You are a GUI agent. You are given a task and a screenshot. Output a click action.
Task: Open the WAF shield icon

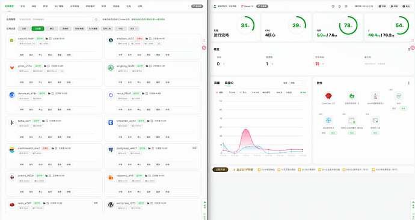[x=399, y=96]
